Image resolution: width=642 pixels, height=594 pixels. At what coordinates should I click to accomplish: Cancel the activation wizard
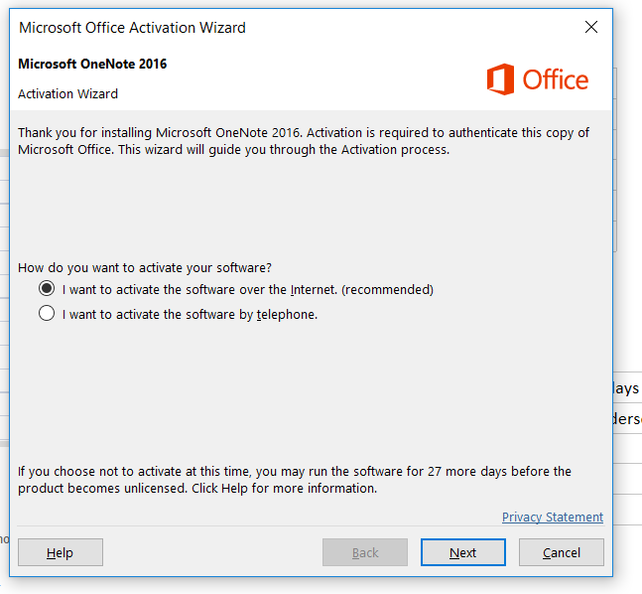(x=562, y=552)
